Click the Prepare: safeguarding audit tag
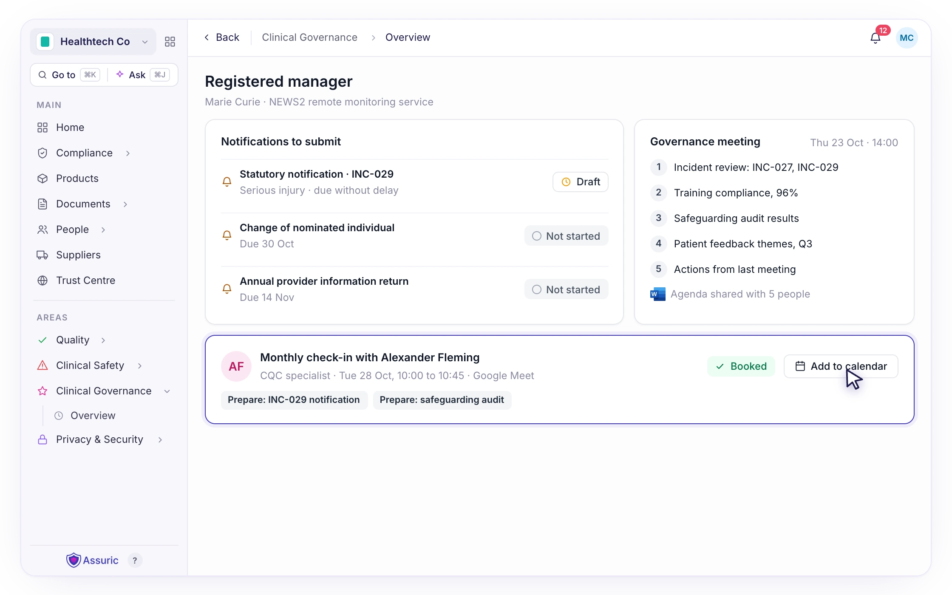This screenshot has width=952, height=595. tap(442, 400)
